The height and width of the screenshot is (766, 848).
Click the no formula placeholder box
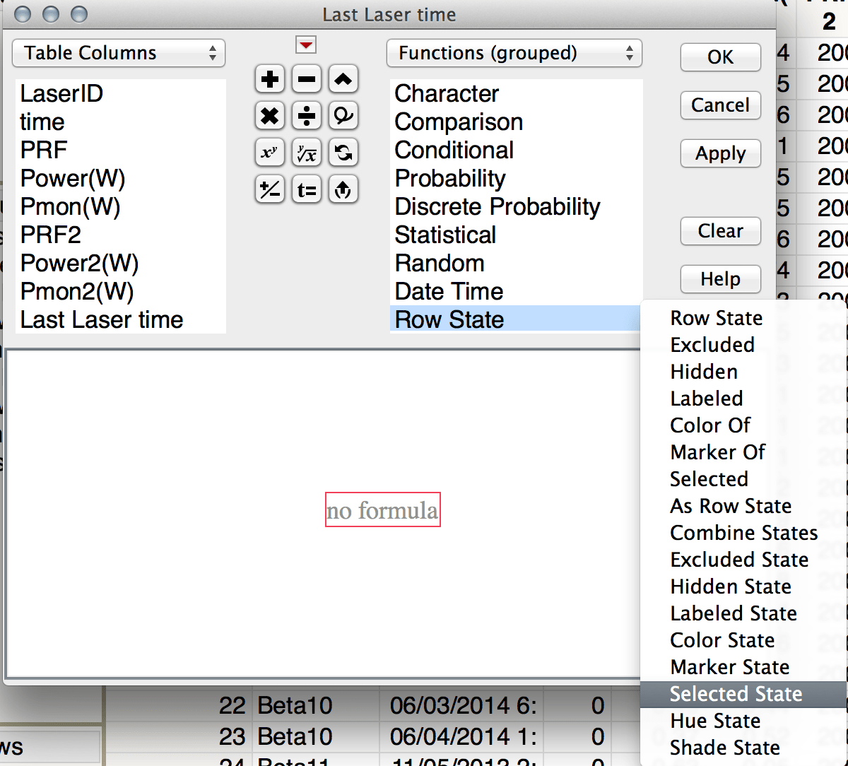tap(382, 510)
